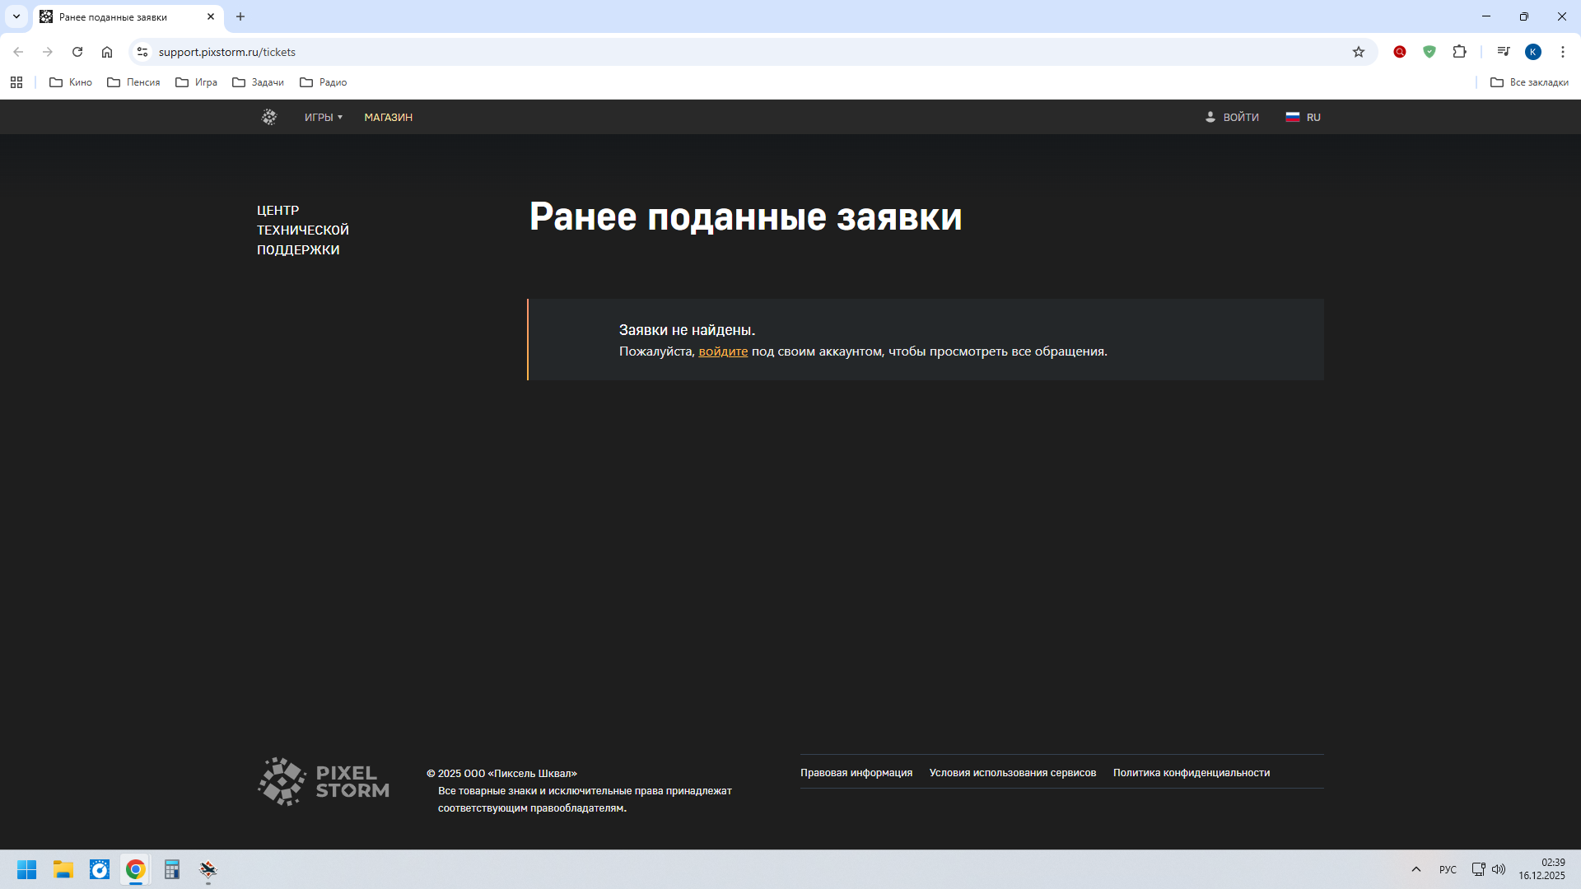Click the Pixel Storm footer logo
The image size is (1581, 889).
coord(324,781)
